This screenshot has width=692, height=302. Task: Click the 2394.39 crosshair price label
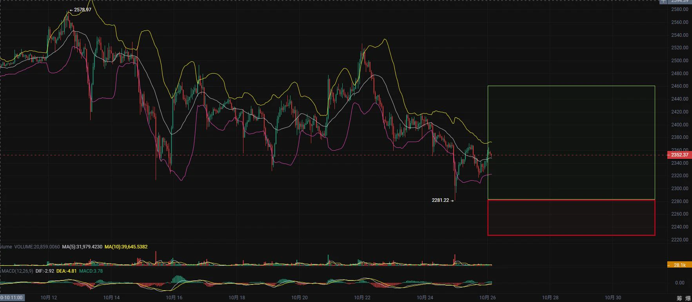(x=679, y=1)
